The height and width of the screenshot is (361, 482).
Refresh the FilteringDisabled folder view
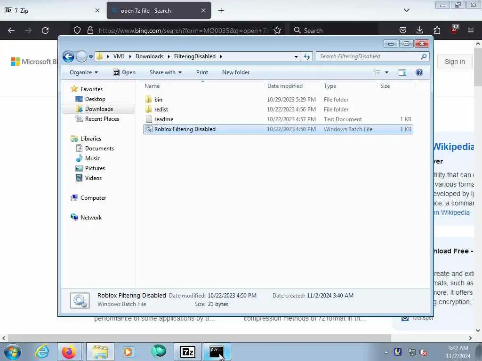307,56
